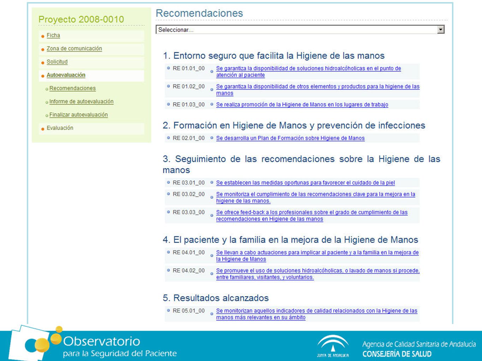Click the RE 03.02_00 code

[189, 194]
